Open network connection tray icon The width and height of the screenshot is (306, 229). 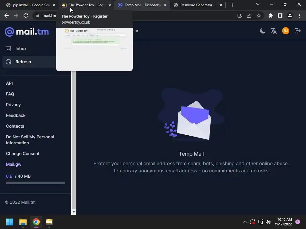(261, 222)
